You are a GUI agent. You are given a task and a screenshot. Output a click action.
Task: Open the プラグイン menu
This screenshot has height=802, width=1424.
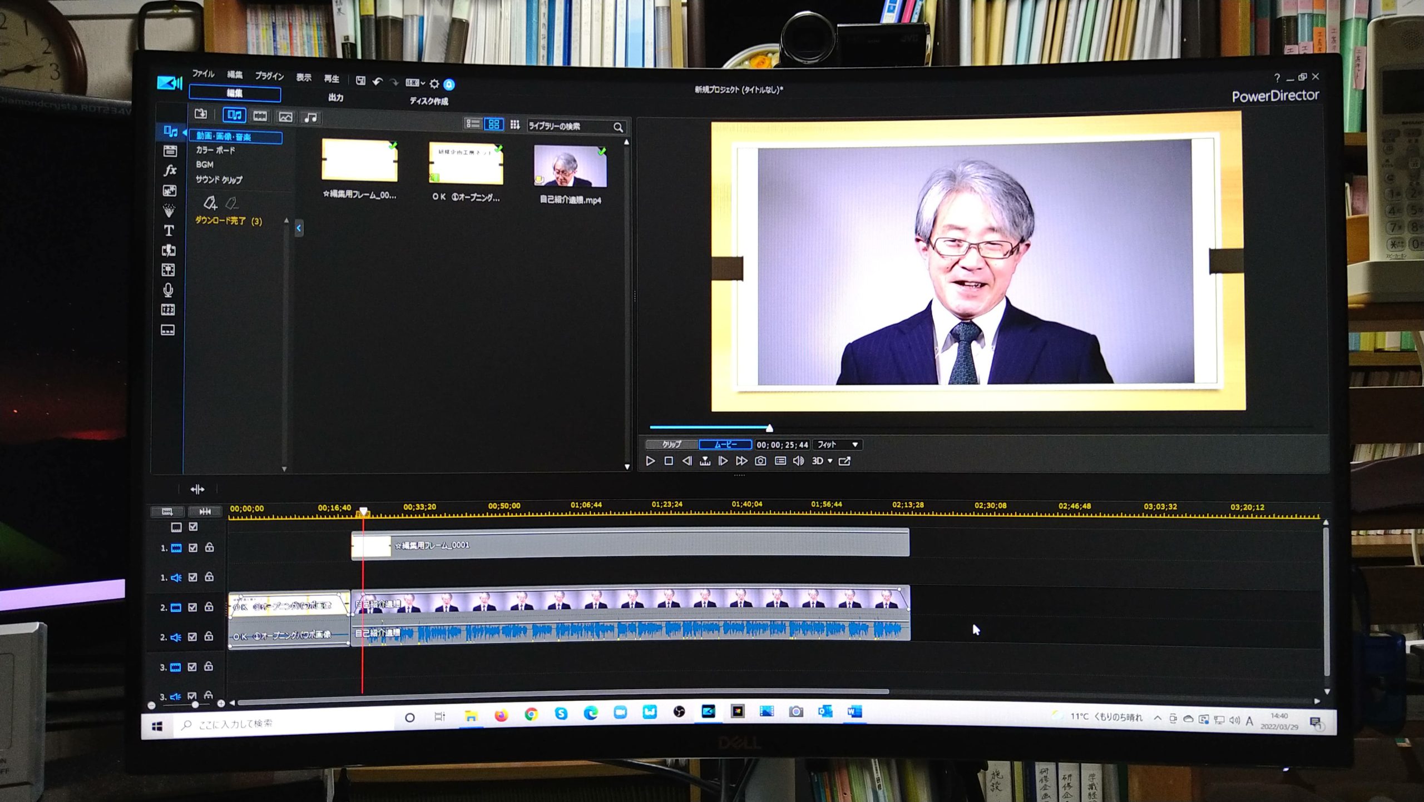pos(269,76)
